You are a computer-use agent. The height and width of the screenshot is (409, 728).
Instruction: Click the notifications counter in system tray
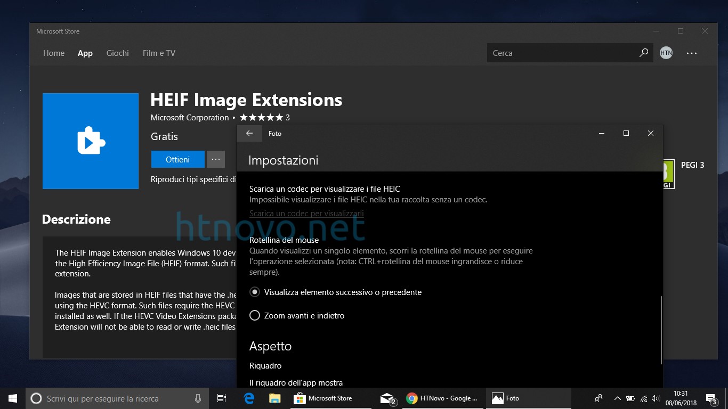pos(711,398)
